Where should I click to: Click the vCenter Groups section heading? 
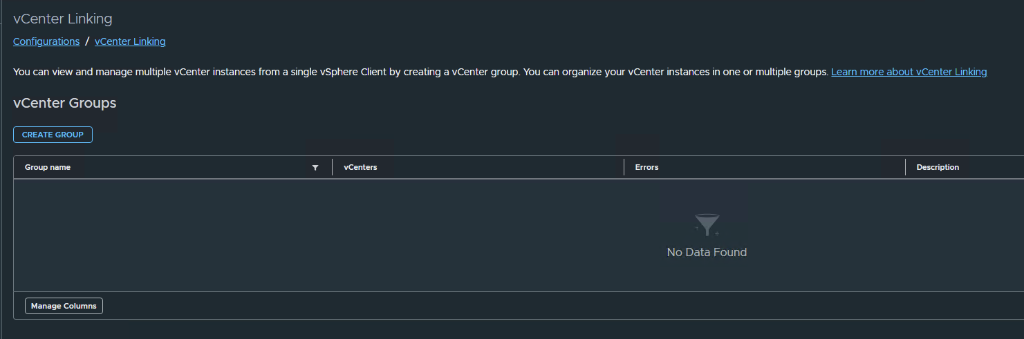(x=64, y=104)
